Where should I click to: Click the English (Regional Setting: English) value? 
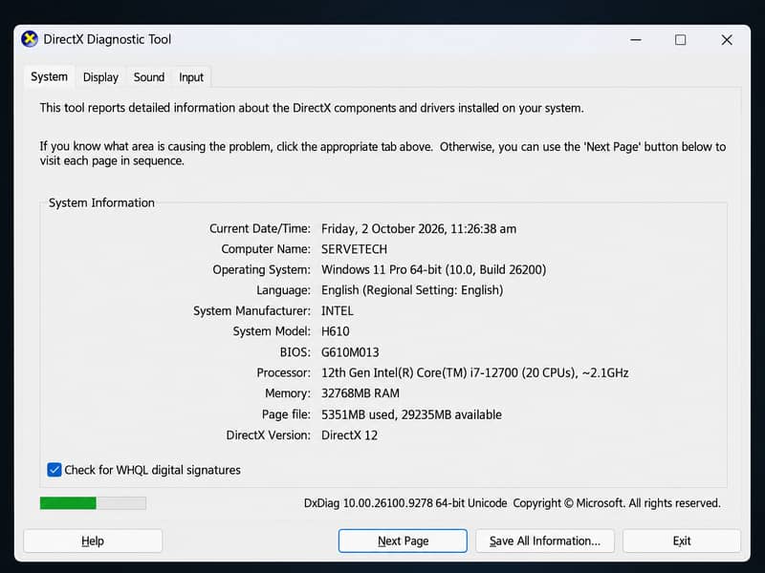(x=412, y=290)
